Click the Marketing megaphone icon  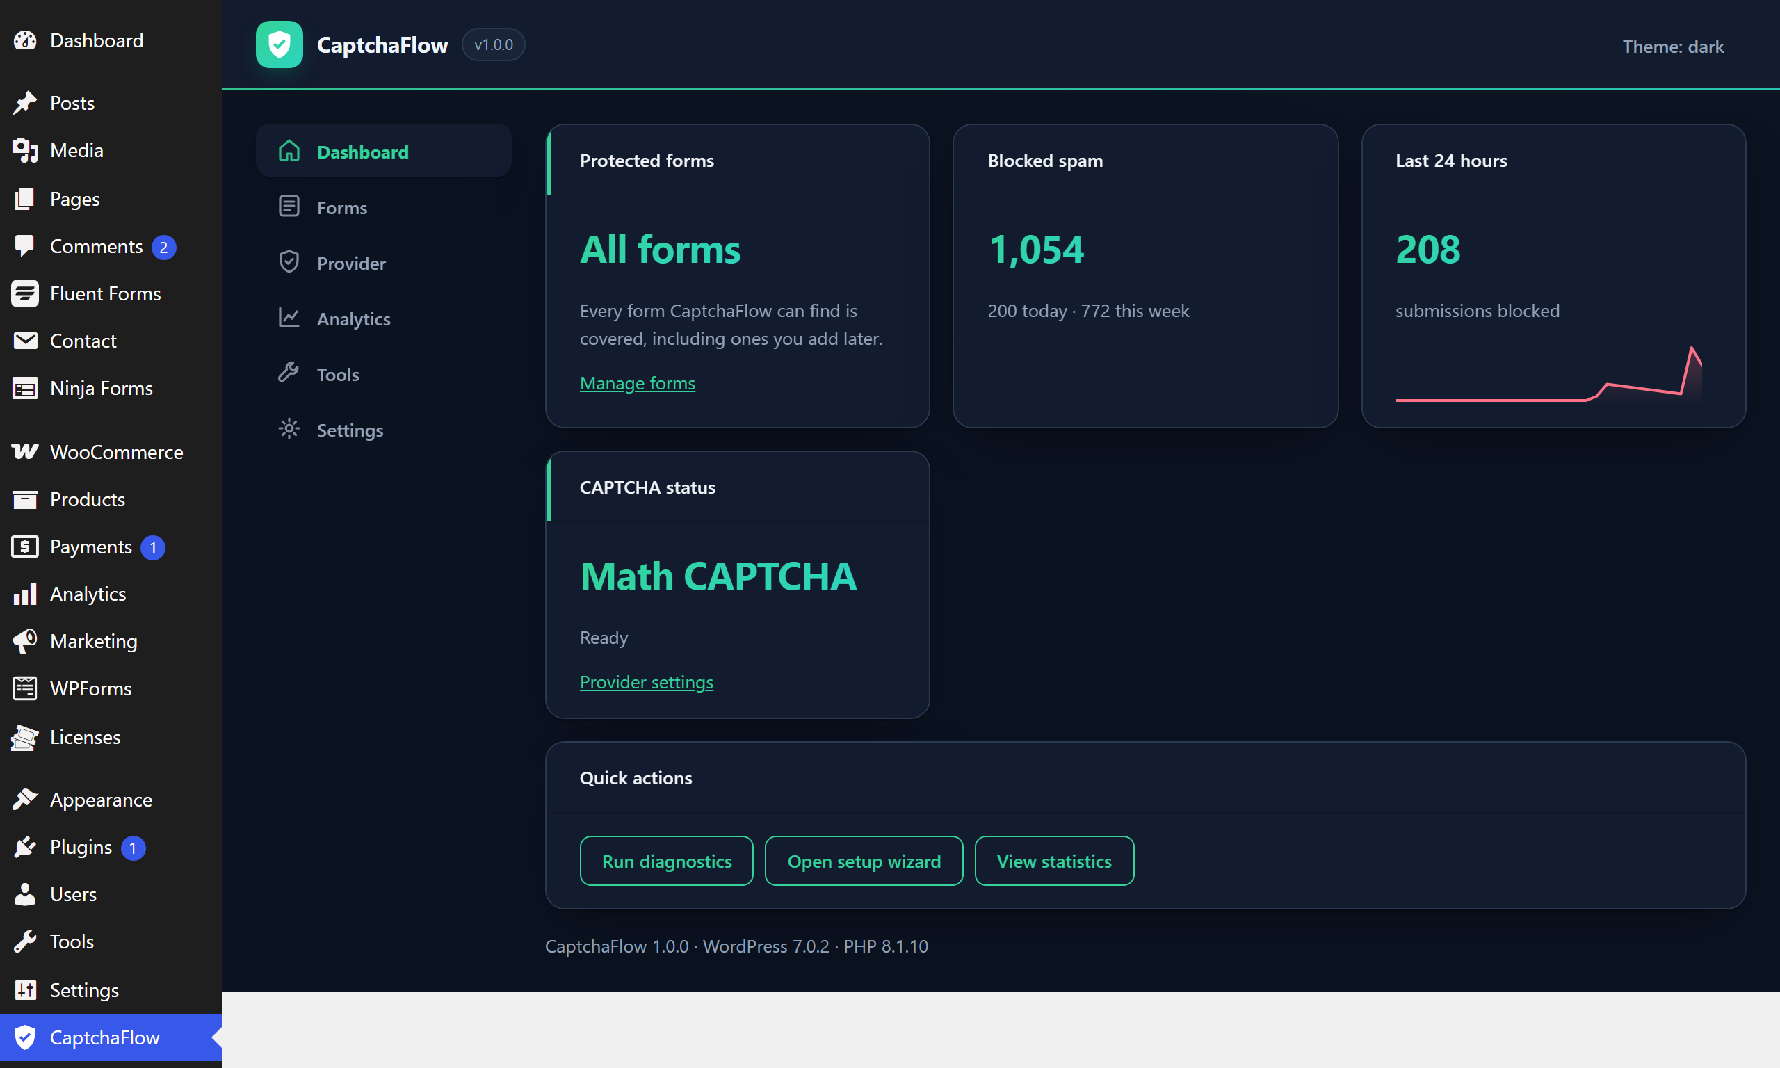(x=25, y=641)
